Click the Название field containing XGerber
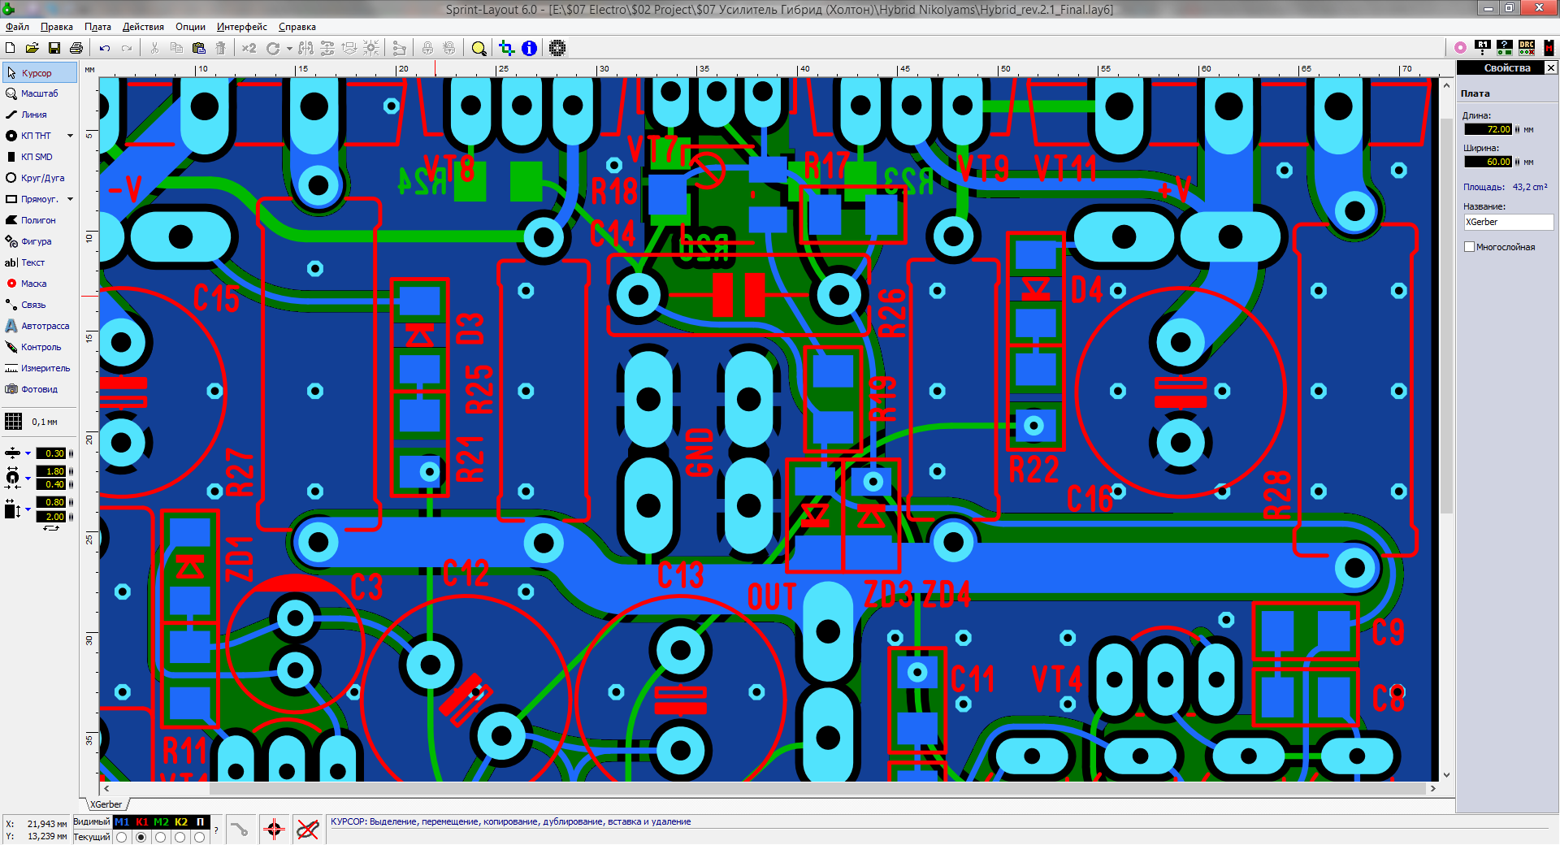Viewport: 1560px width, 845px height. (1507, 222)
